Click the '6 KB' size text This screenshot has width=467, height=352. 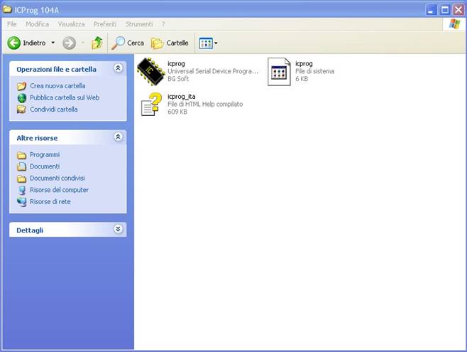302,79
